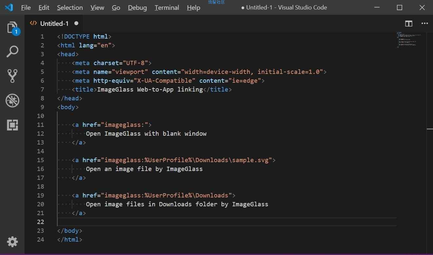Click the "viewport" name value

pos(130,72)
